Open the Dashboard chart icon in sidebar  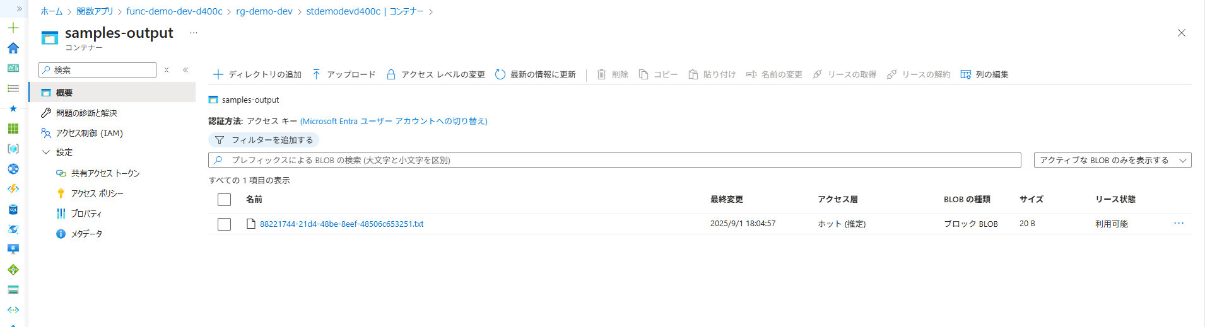click(x=13, y=68)
